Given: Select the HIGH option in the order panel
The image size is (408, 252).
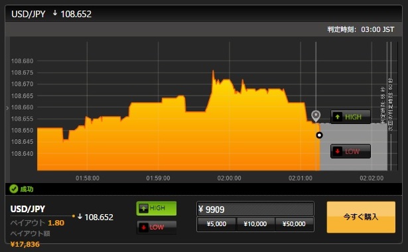Looking at the screenshot, I should 157,208.
